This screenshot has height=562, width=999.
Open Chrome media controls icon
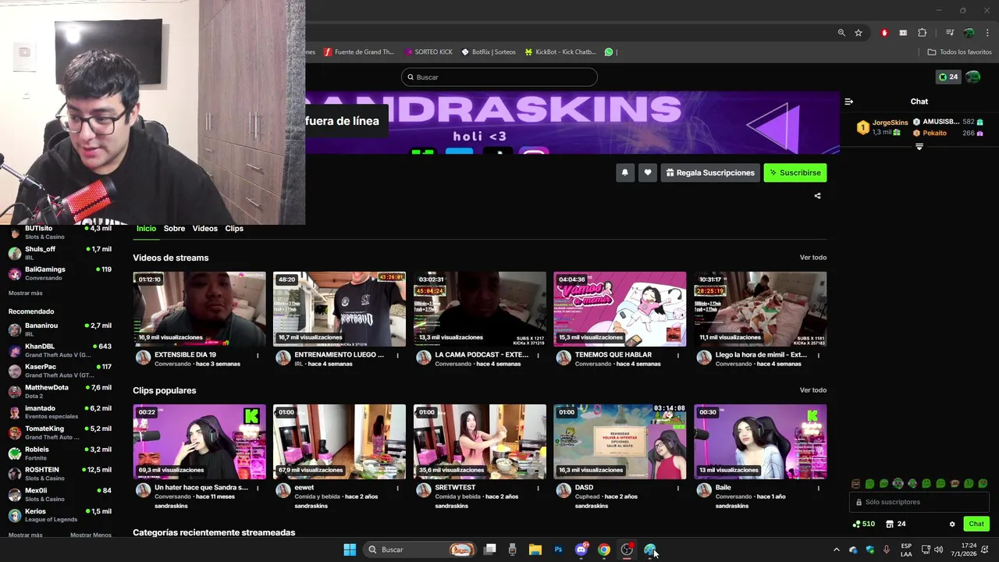950,33
